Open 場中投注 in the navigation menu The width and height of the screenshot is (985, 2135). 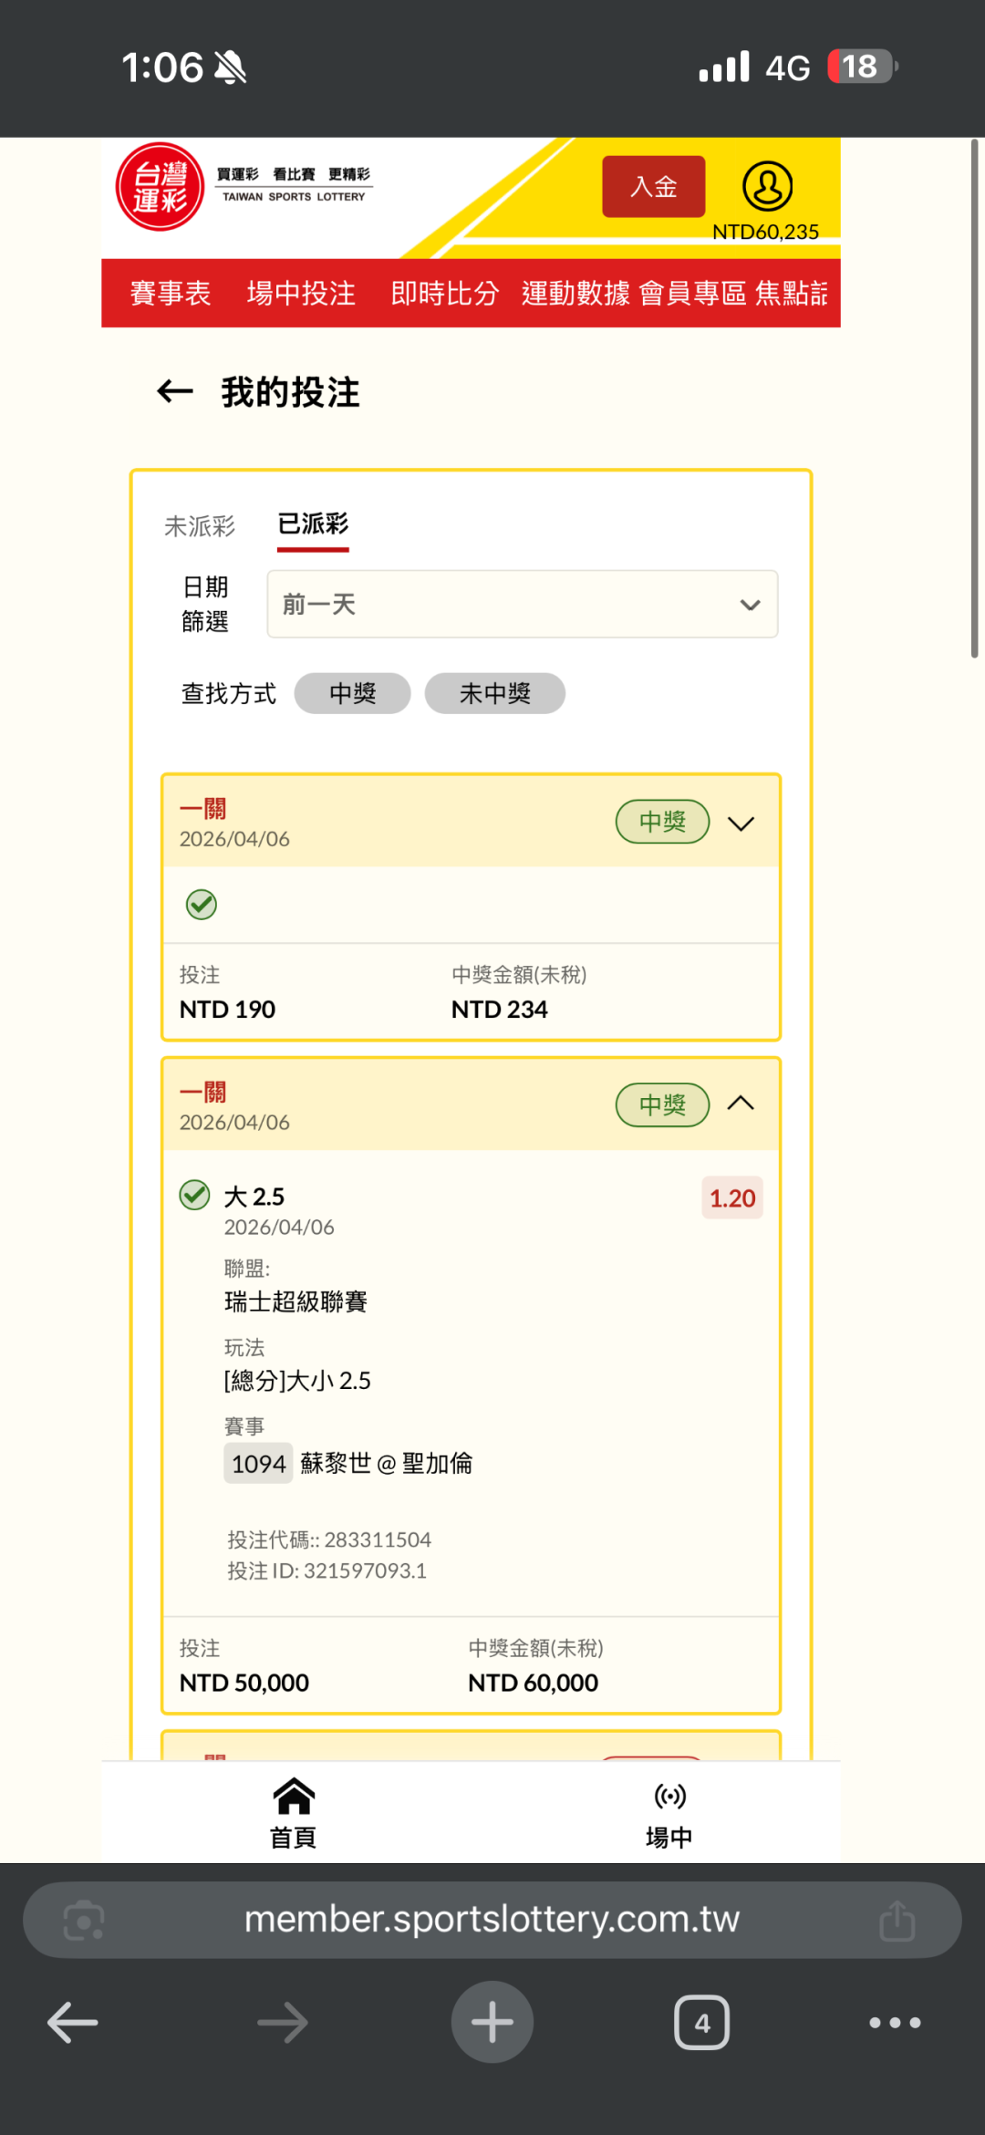point(301,293)
